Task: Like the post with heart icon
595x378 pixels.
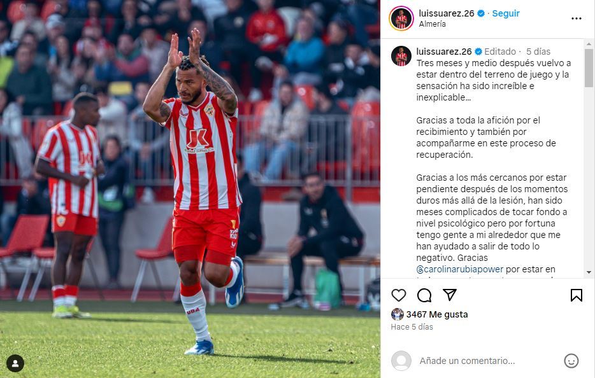Action: (x=398, y=295)
